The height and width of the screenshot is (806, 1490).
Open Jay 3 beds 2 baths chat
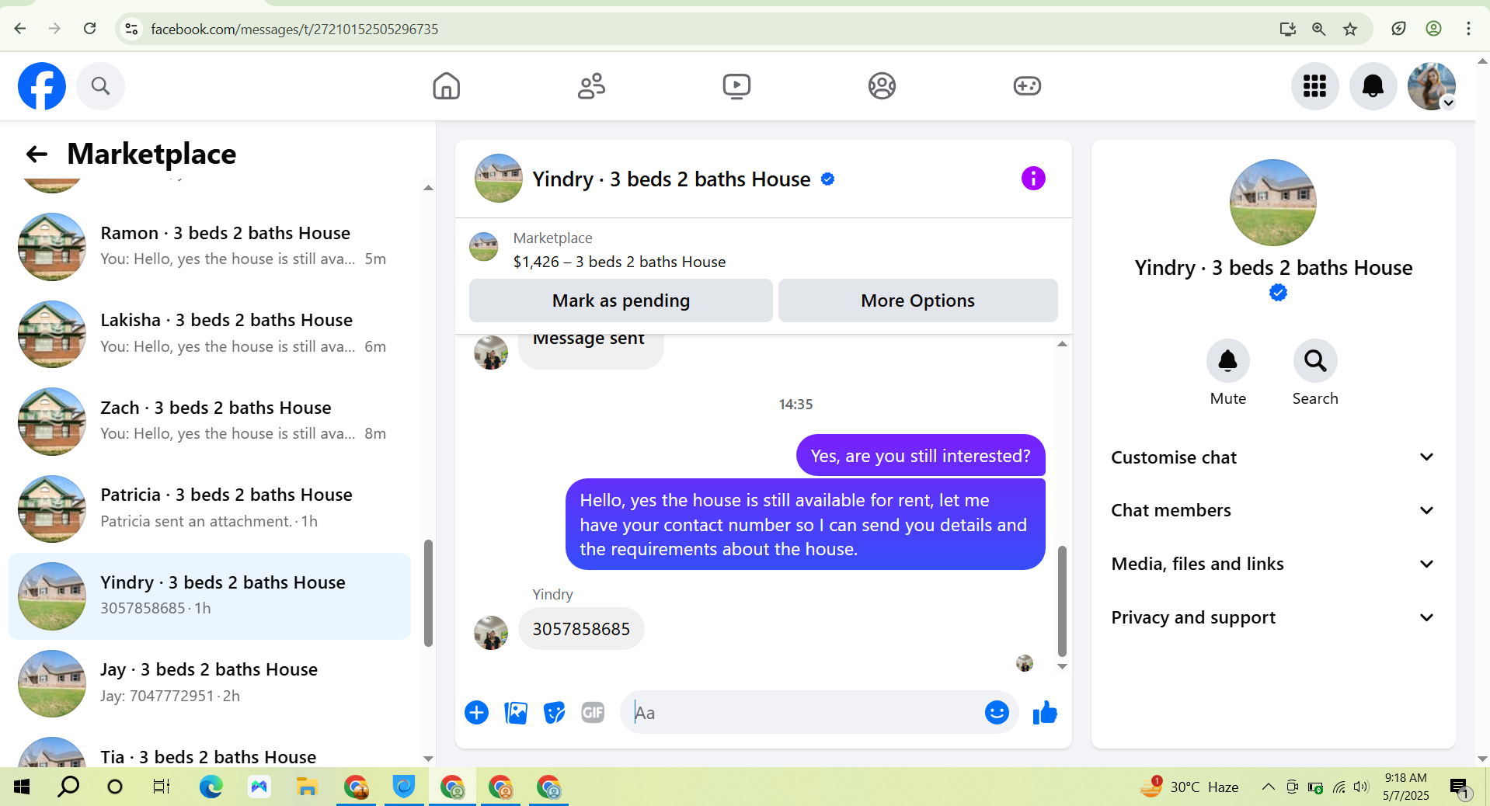[x=210, y=683]
